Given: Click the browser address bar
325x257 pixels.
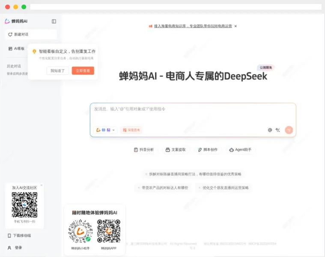Looking at the screenshot, I should (176, 7).
